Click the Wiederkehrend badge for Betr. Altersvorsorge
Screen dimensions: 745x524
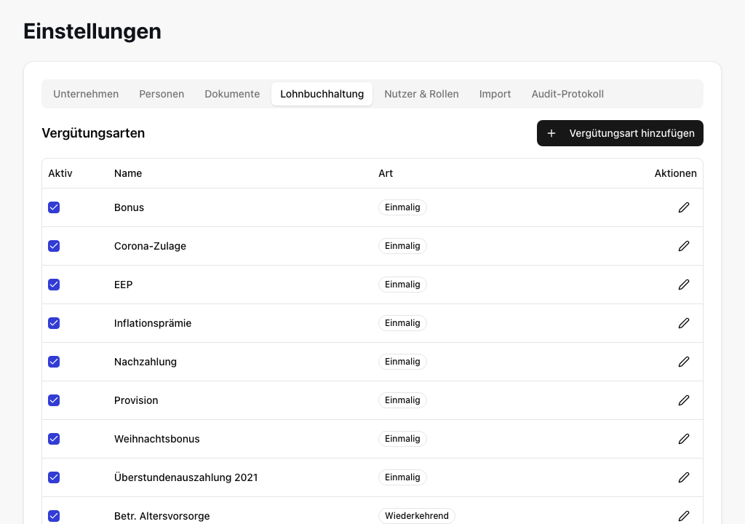click(417, 516)
